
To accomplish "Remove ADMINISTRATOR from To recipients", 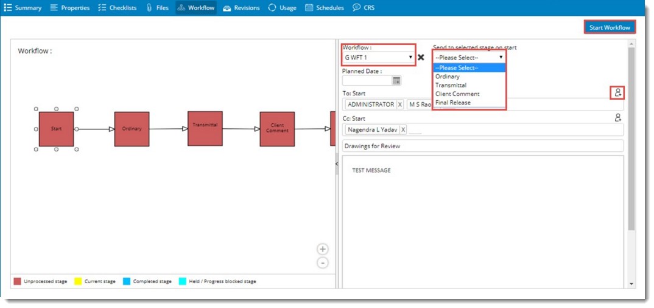I will pyautogui.click(x=400, y=104).
